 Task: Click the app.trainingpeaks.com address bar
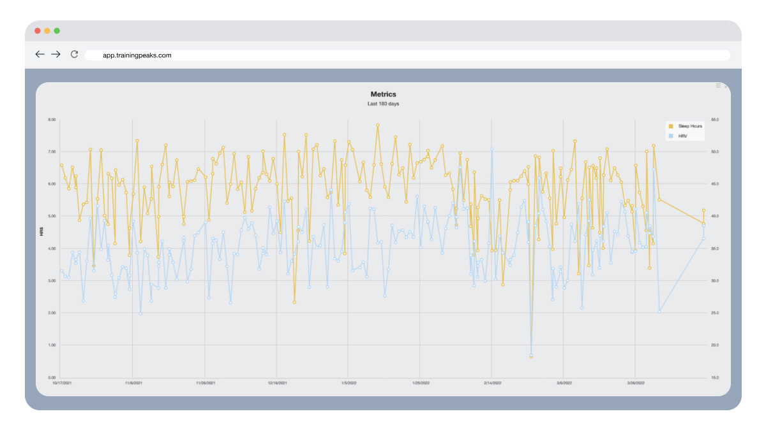[x=407, y=55]
